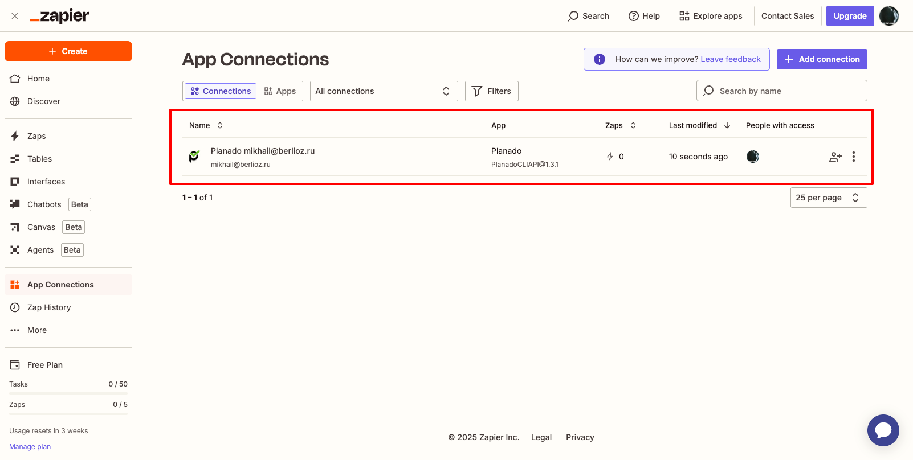Open the chat support bubble
The width and height of the screenshot is (913, 460).
(x=883, y=430)
